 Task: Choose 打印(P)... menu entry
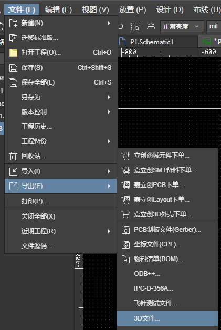click(60, 201)
